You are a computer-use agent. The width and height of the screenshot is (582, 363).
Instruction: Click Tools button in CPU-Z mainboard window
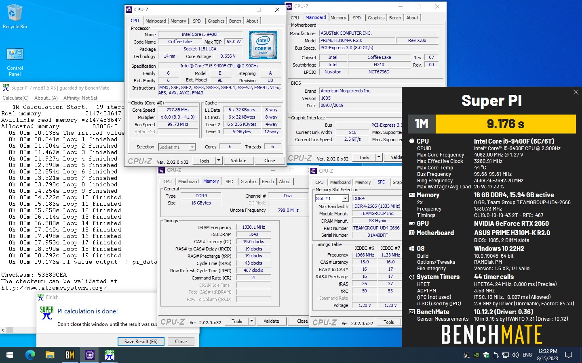(x=364, y=157)
